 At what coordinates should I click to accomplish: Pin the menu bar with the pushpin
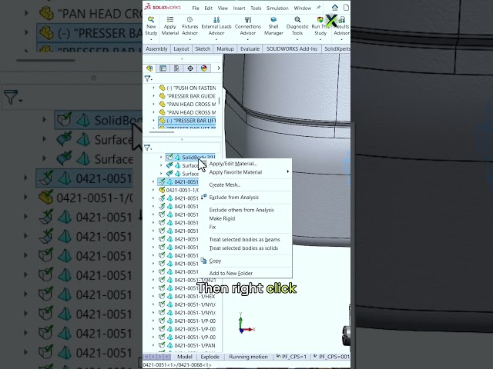[x=318, y=8]
